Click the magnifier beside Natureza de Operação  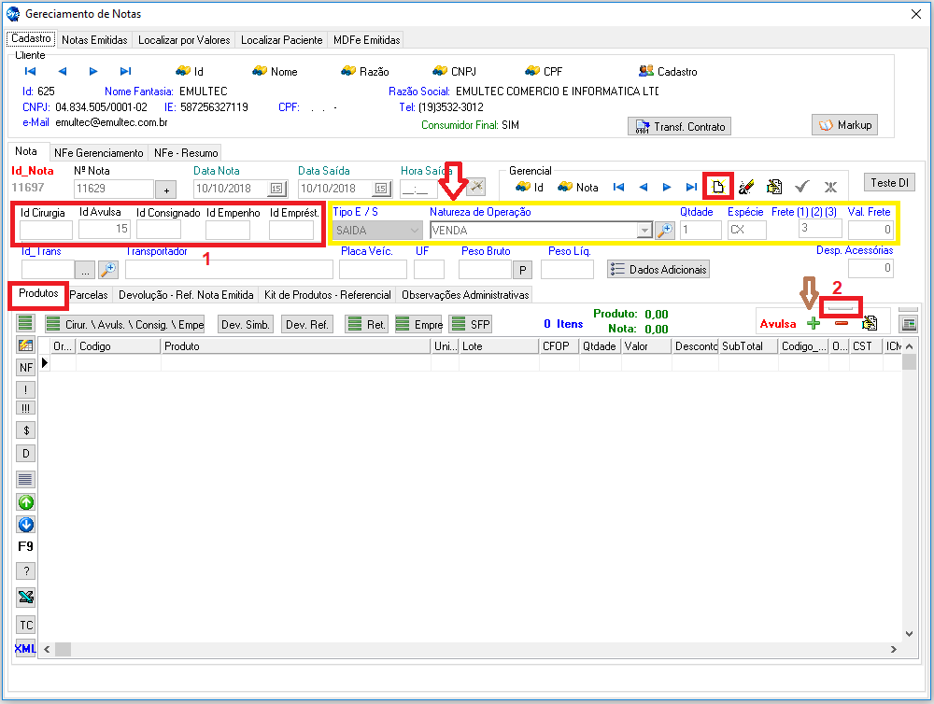point(664,230)
